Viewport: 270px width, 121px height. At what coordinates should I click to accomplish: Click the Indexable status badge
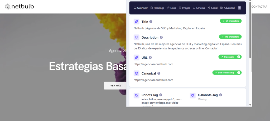point(230,57)
